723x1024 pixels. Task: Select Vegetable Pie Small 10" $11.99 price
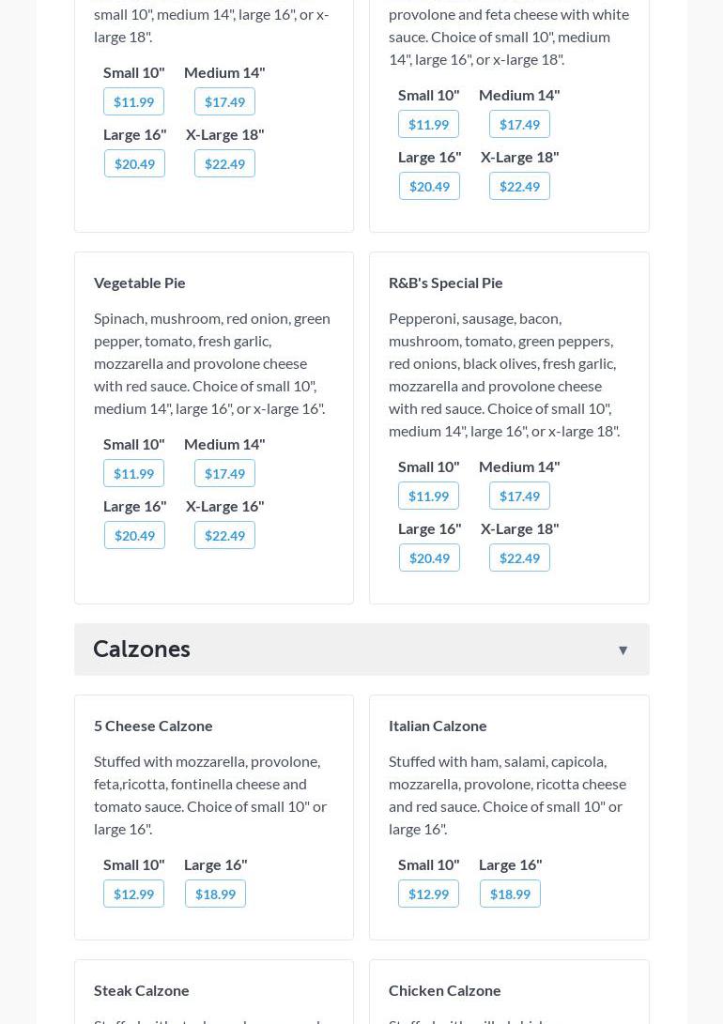tap(133, 473)
